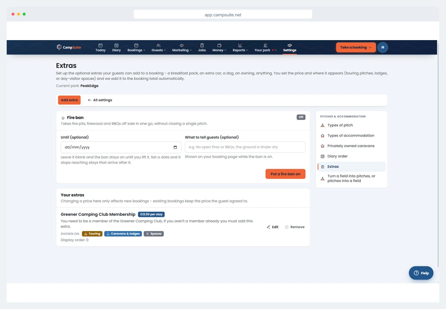Click the browser address bar
The height and width of the screenshot is (309, 446).
coord(223,14)
